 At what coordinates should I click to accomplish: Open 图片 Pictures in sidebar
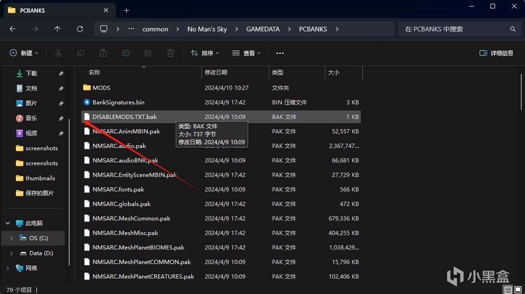(31, 103)
